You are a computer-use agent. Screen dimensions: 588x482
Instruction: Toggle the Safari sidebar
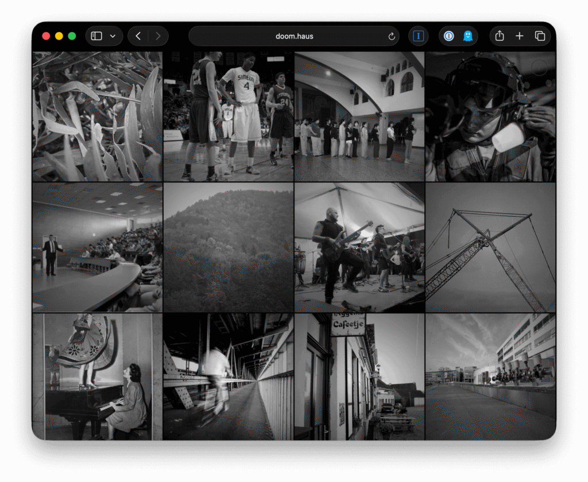coord(96,36)
